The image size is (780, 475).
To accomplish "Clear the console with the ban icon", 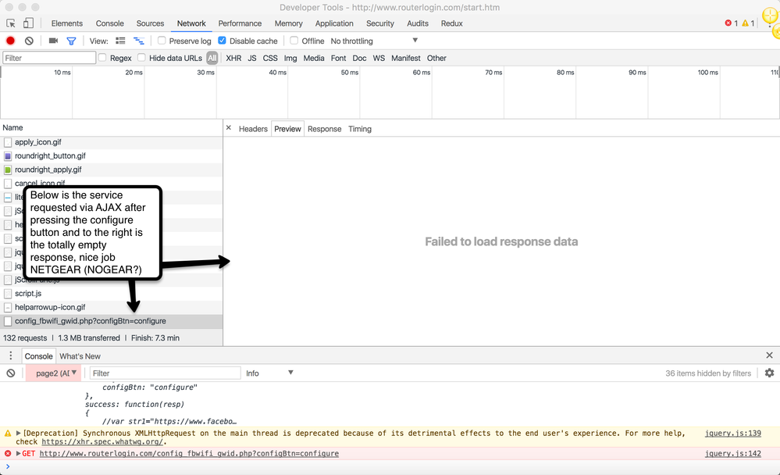I will 11,373.
